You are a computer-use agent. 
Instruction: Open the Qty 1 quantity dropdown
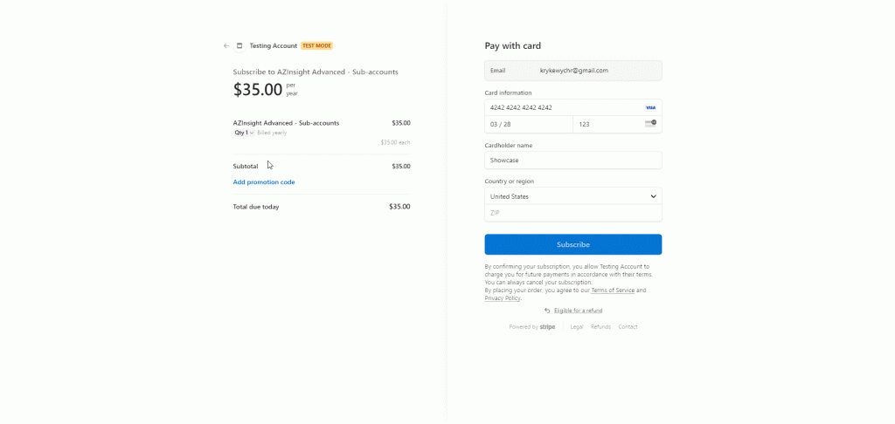point(244,133)
